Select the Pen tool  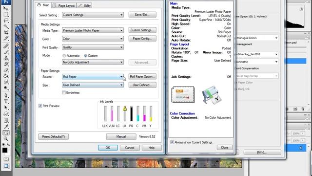click(x=6, y=95)
